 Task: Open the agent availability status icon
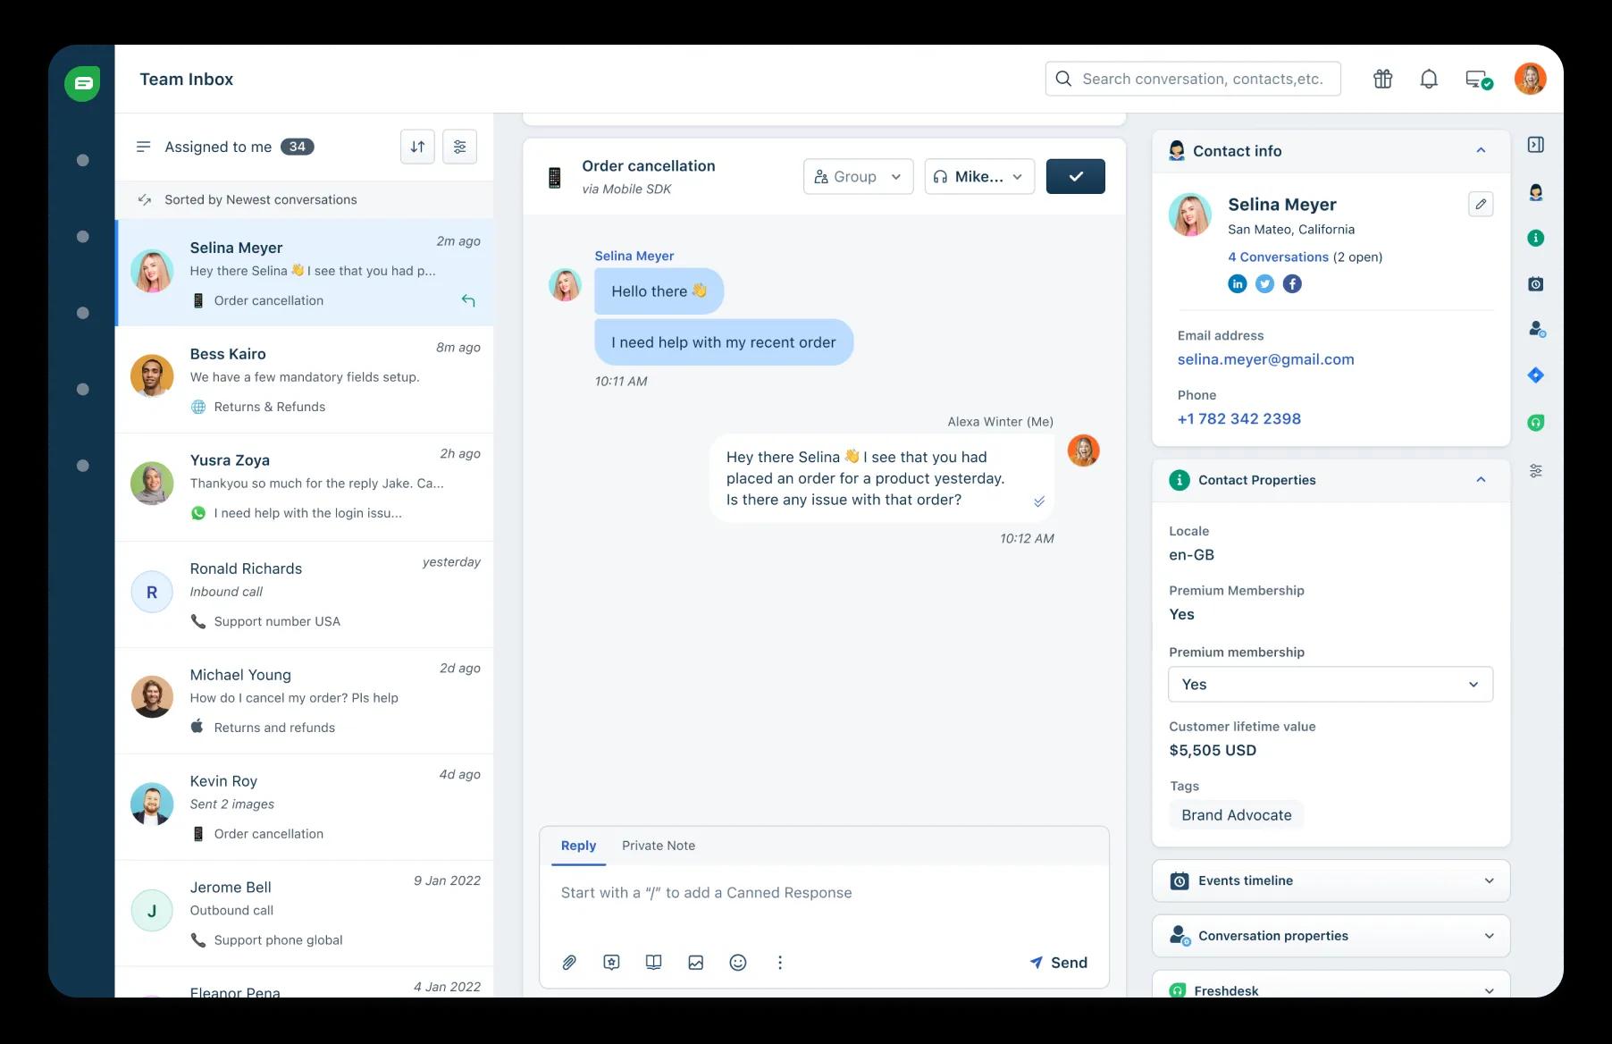1479,80
